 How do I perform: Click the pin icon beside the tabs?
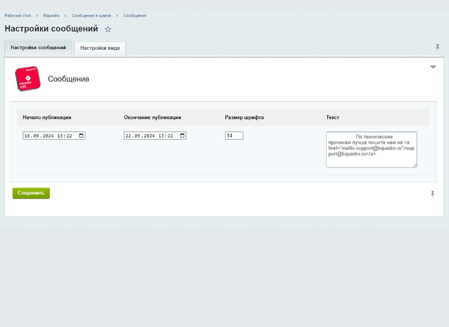(x=437, y=47)
